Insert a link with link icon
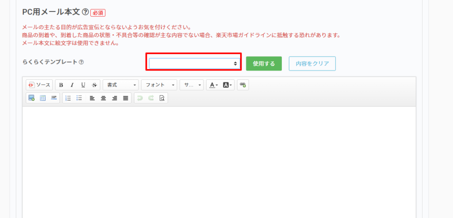The height and width of the screenshot is (218, 453). tap(243, 85)
